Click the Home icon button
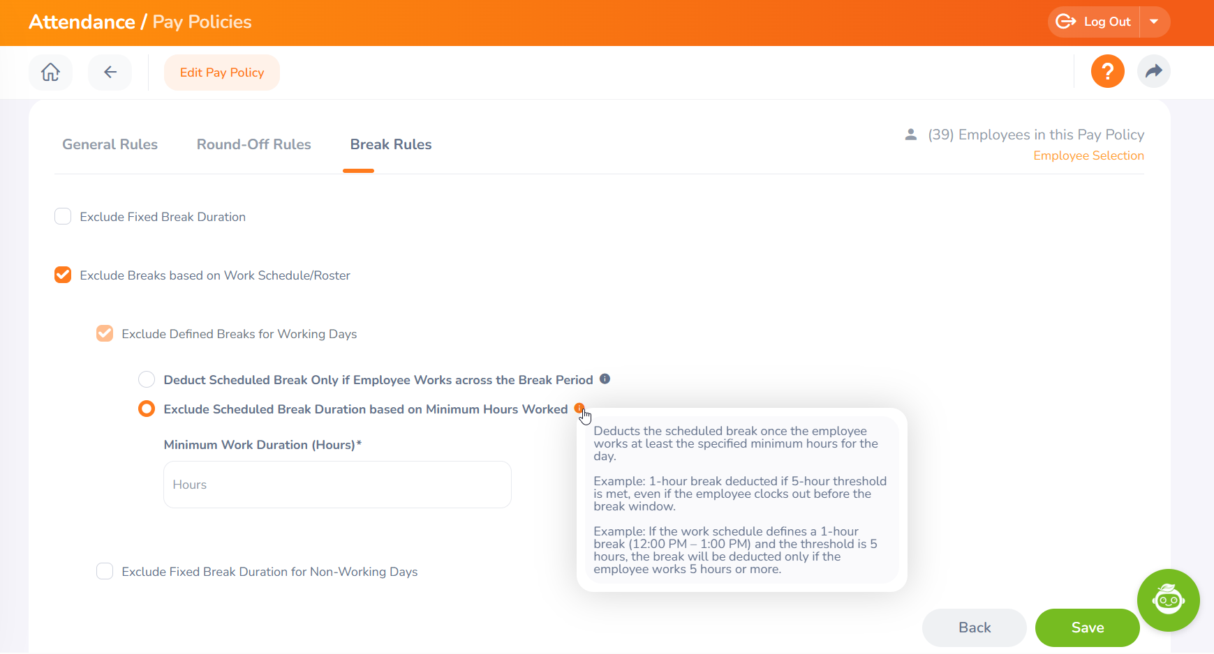Viewport: 1214px width, 654px height. (50, 72)
